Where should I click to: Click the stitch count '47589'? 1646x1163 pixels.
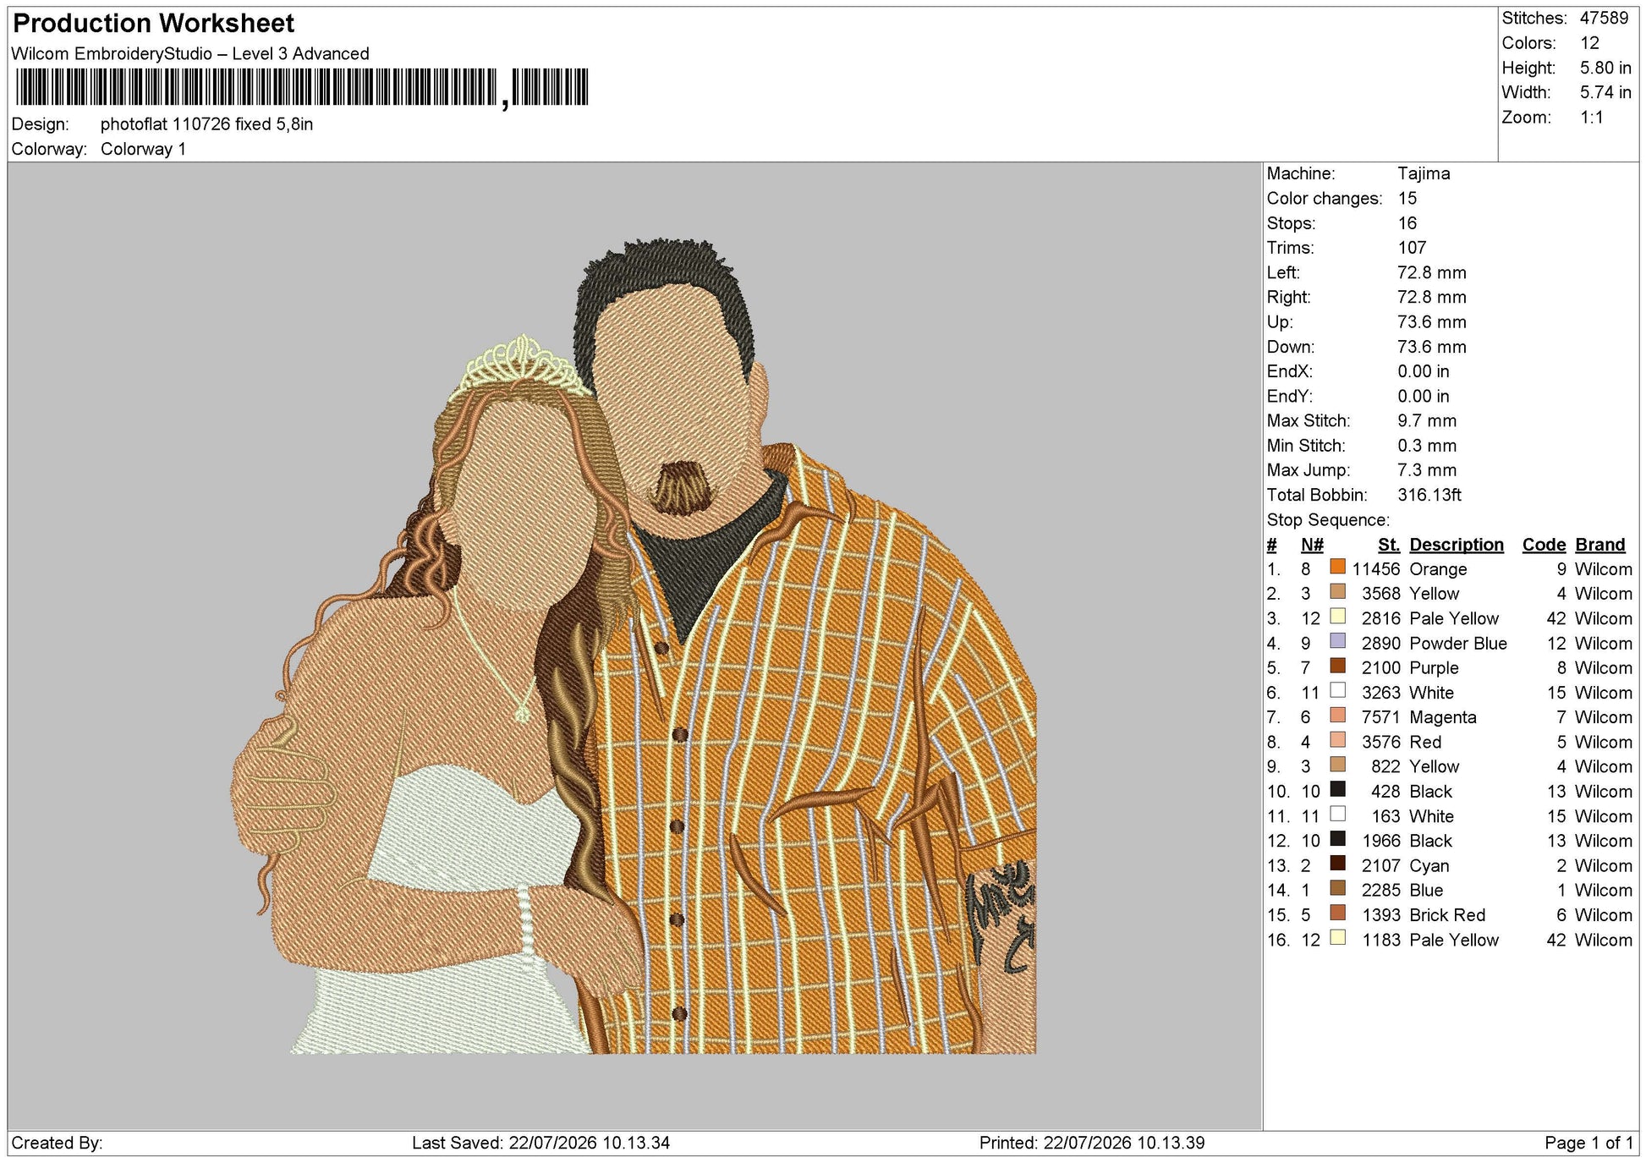(x=1604, y=18)
